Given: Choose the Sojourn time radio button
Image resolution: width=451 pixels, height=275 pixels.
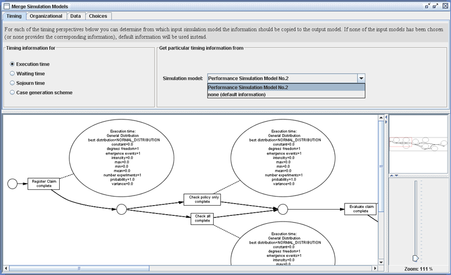Looking at the screenshot, I should (12, 83).
